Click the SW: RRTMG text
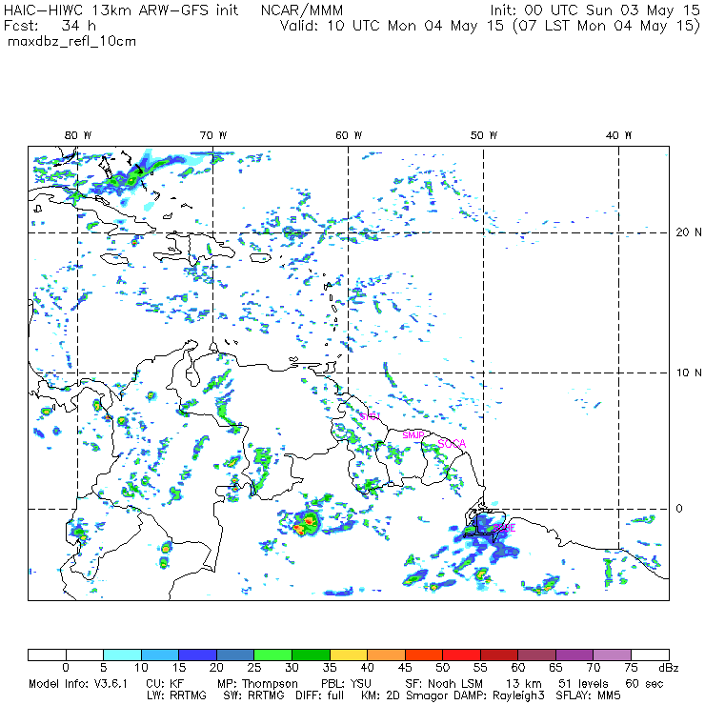Viewport: 705px width, 705px height. 254,695
